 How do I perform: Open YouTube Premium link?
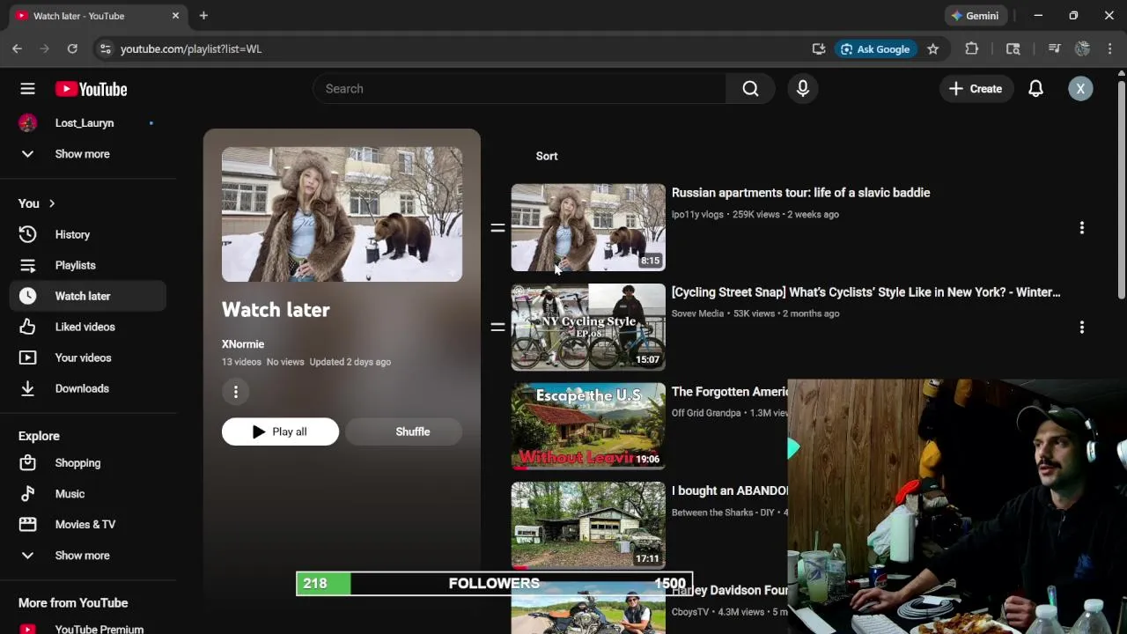coord(88,629)
